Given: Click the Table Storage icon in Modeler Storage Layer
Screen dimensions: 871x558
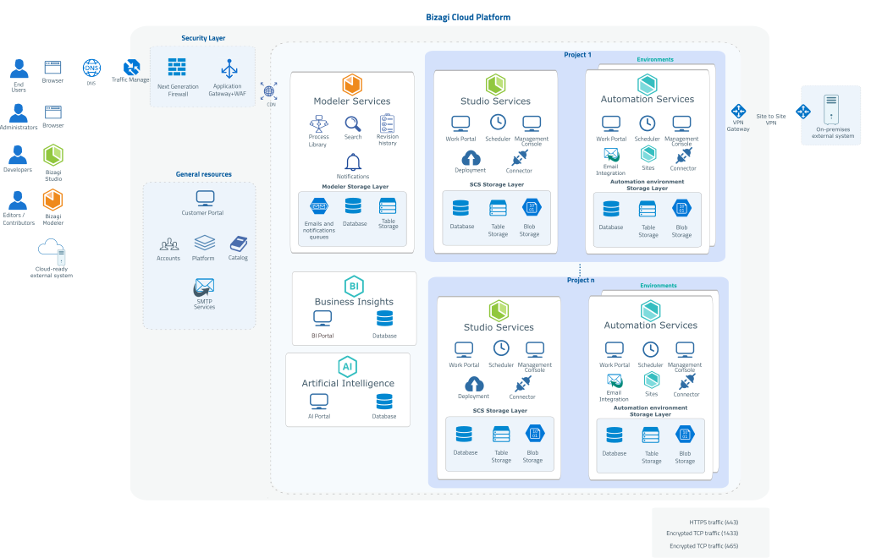Looking at the screenshot, I should coord(388,206).
